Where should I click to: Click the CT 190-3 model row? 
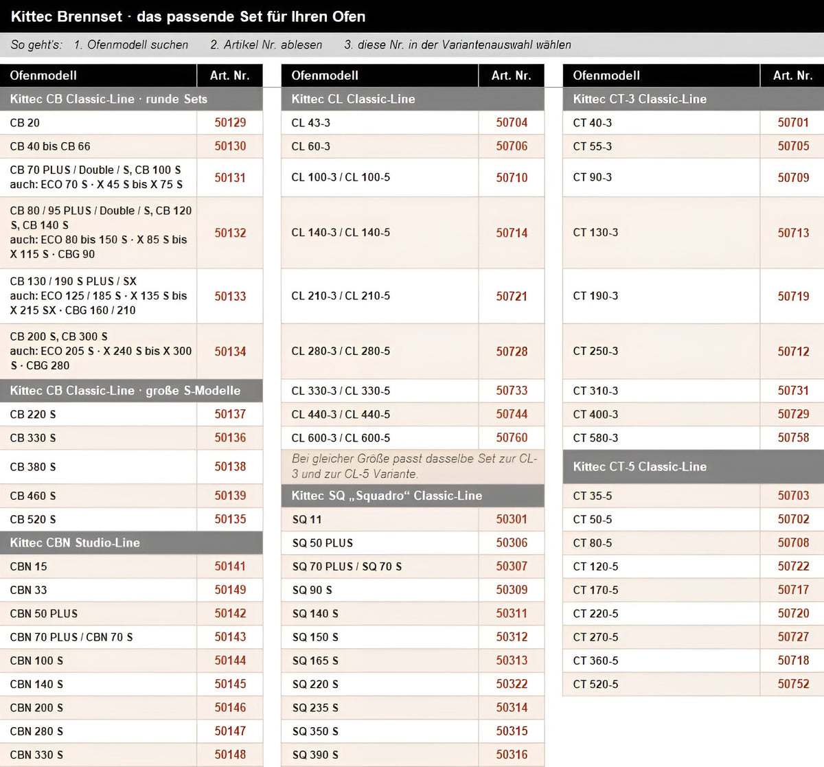pos(694,296)
